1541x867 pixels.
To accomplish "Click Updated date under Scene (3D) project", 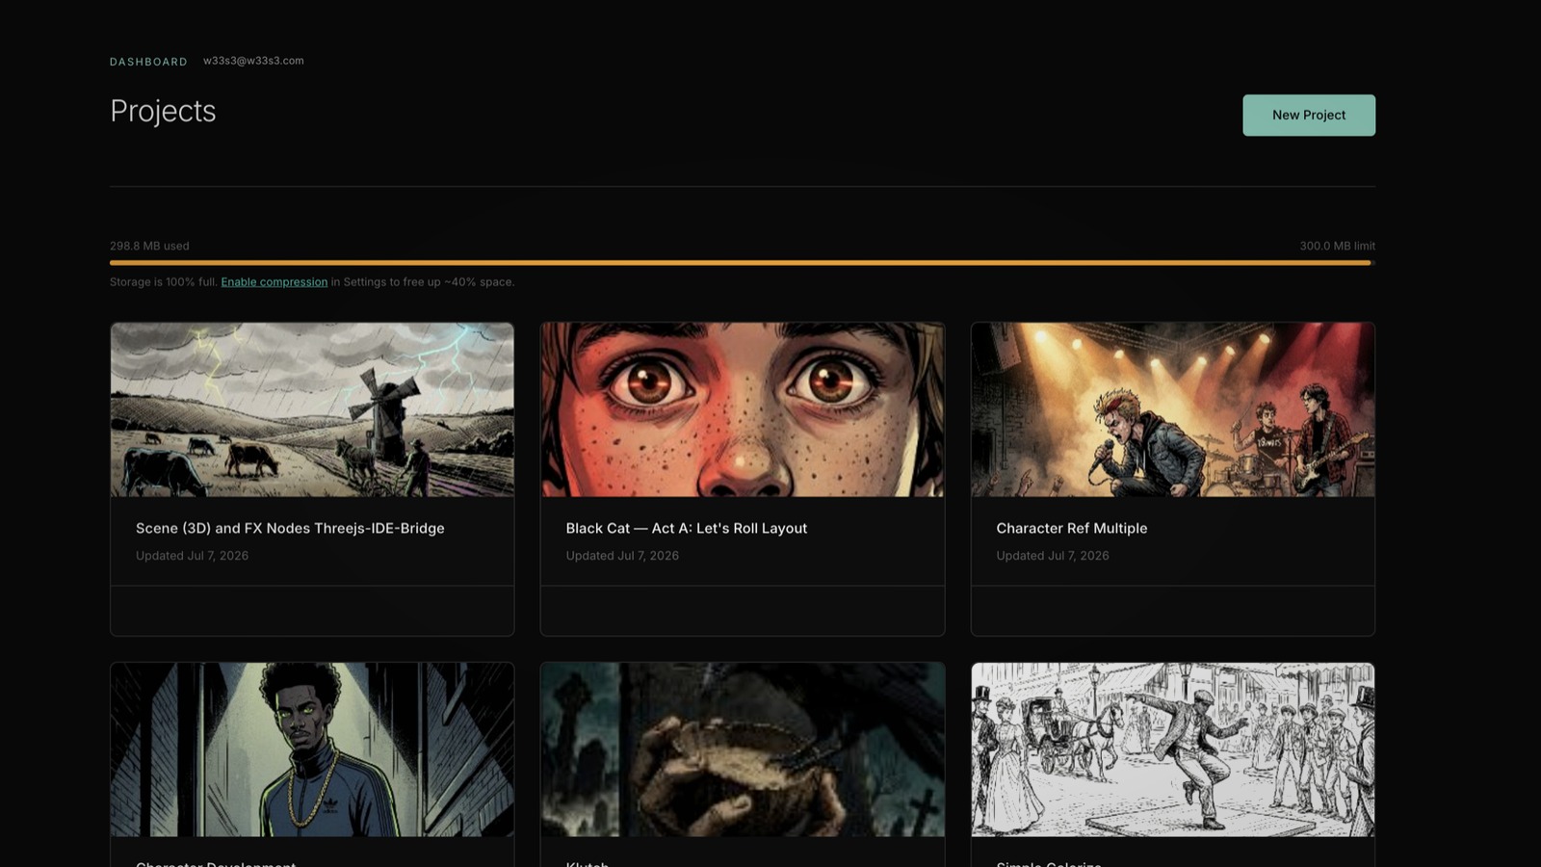I will click(x=192, y=556).
